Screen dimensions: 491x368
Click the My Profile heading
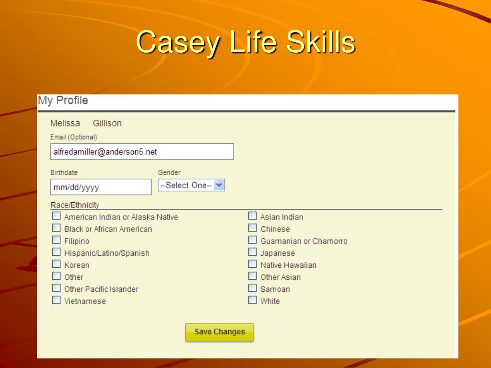tap(63, 101)
